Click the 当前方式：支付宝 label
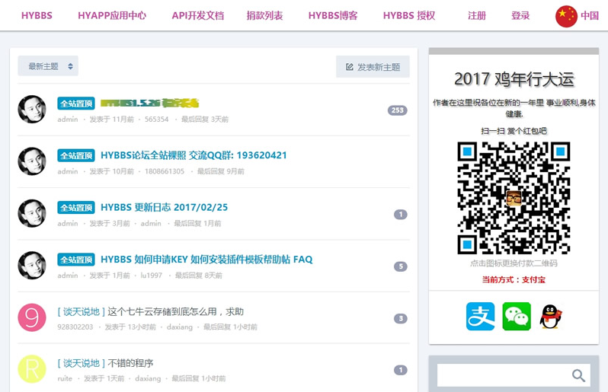Image resolution: width=608 pixels, height=392 pixels. click(514, 279)
